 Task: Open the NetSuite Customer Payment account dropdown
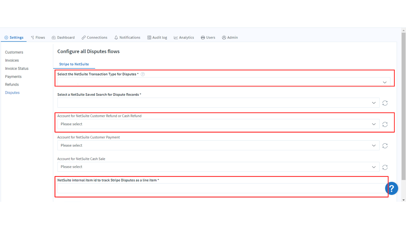[x=218, y=145]
